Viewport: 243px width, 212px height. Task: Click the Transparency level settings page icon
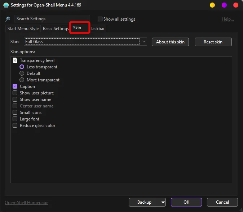pyautogui.click(x=15, y=60)
